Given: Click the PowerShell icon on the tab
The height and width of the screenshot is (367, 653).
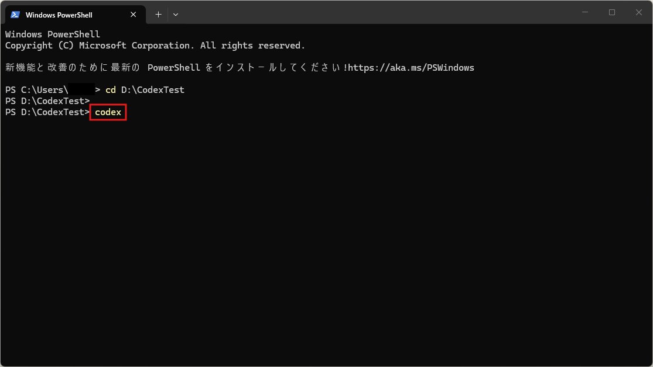Looking at the screenshot, I should pos(15,15).
